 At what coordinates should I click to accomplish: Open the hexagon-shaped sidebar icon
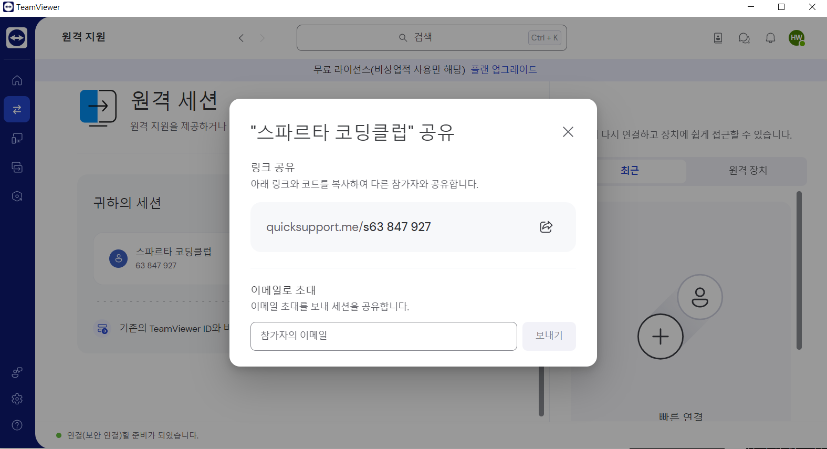(x=17, y=196)
